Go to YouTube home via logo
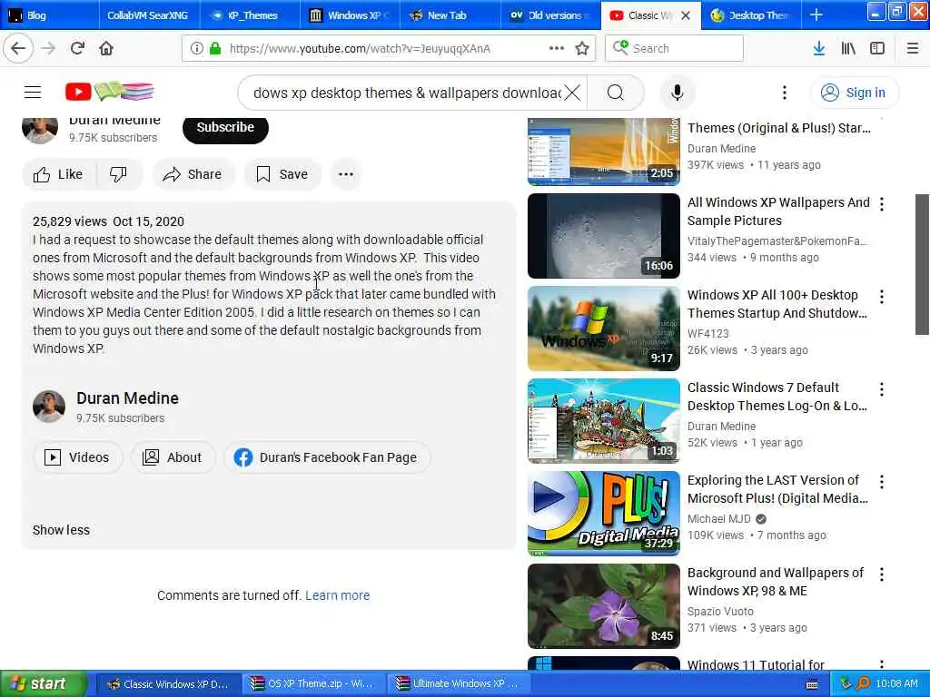 [110, 92]
